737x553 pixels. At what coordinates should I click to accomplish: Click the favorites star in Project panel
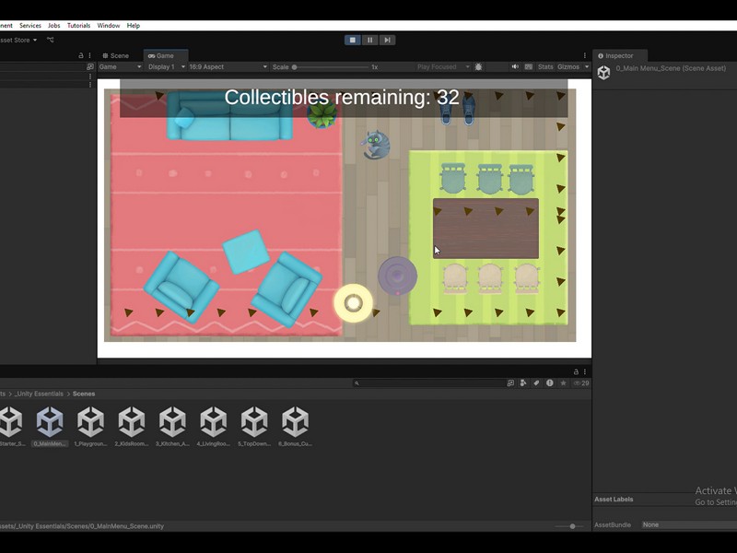pyautogui.click(x=563, y=383)
